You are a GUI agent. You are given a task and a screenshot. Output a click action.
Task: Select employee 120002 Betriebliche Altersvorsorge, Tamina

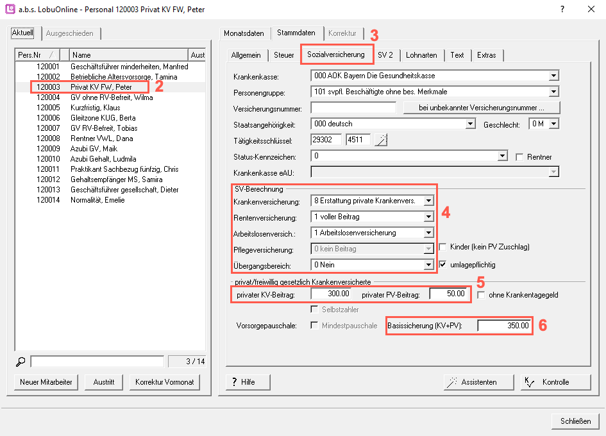pyautogui.click(x=110, y=77)
